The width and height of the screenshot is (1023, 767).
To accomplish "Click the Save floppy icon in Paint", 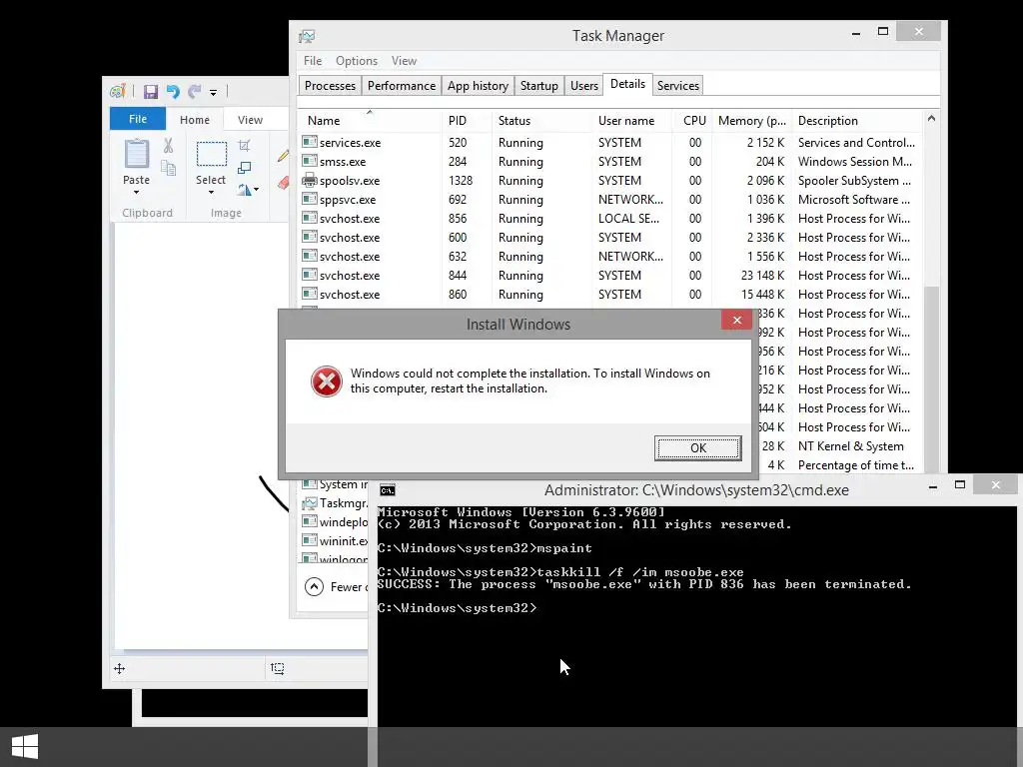I will (x=151, y=92).
